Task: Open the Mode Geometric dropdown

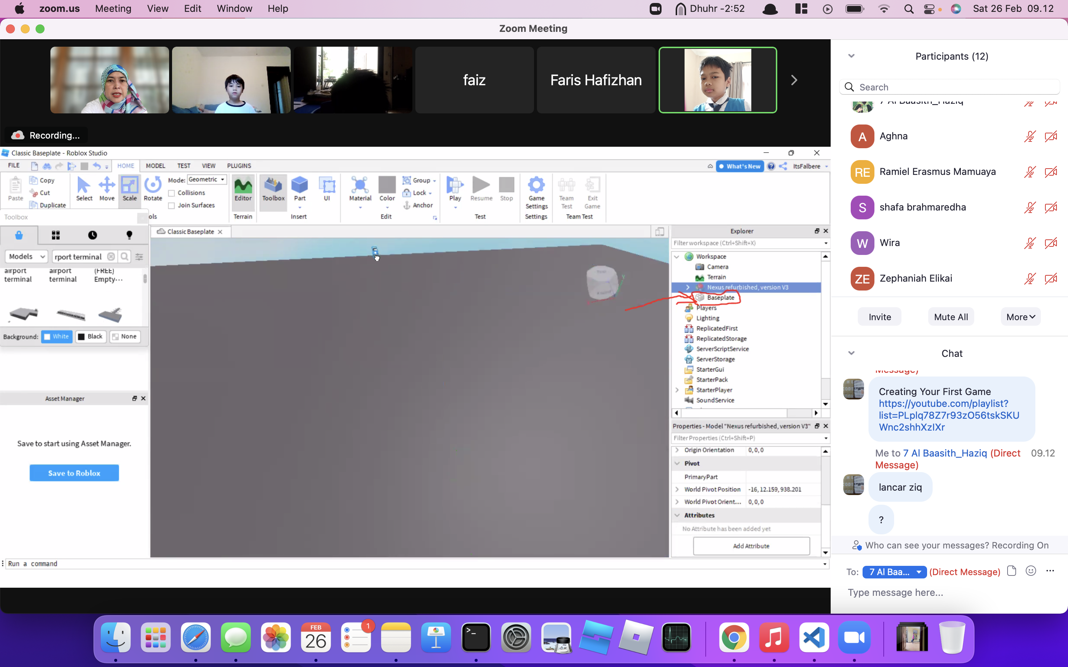Action: click(207, 180)
